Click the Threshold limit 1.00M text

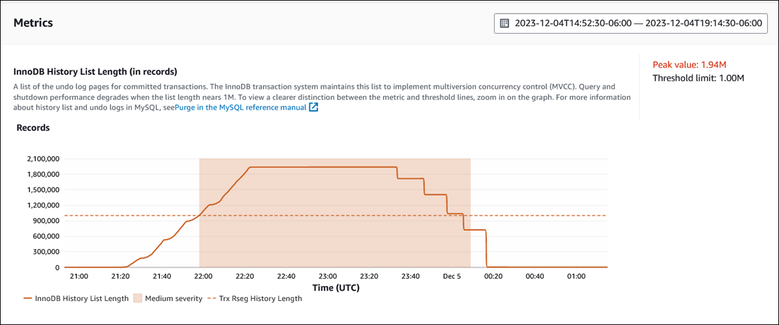click(698, 78)
